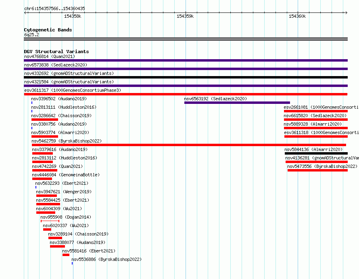Image resolution: width=359 pixels, height=279 pixels.
Task: Select nsv3286642 (Chaisson2019) label
Action: 61,116
